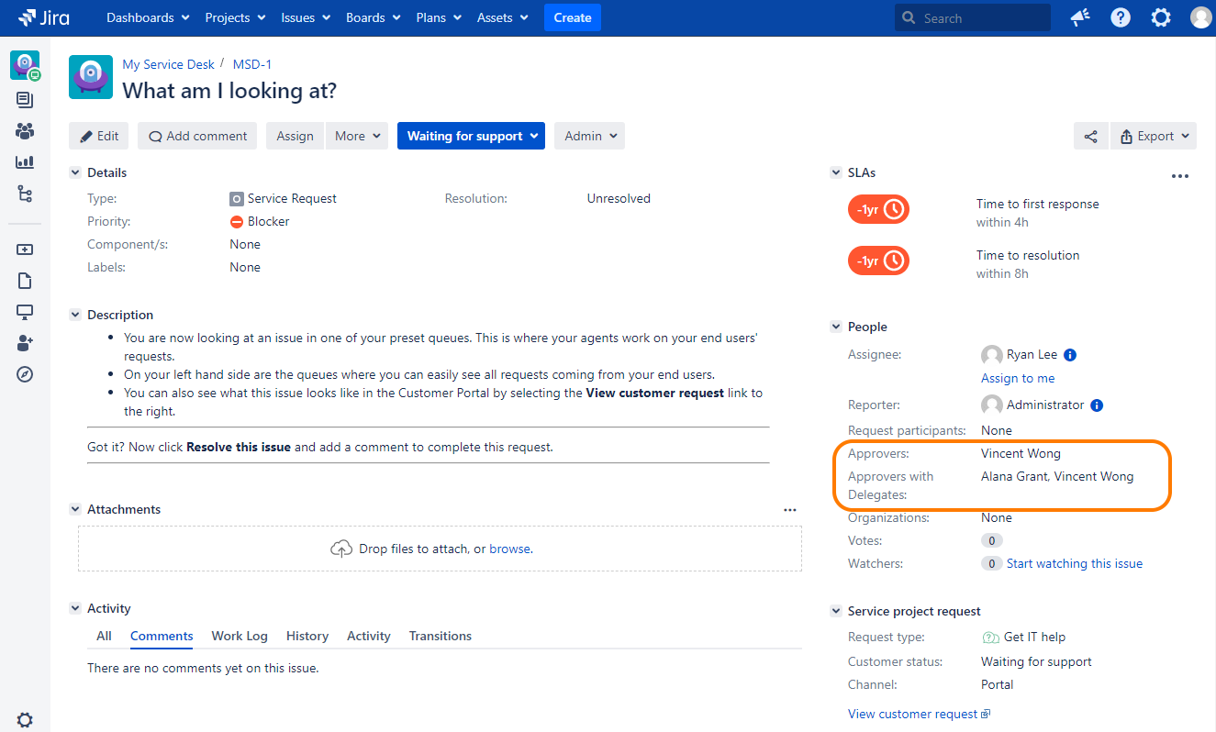1216x732 pixels.
Task: Open the Boards menu
Action: pos(373,17)
